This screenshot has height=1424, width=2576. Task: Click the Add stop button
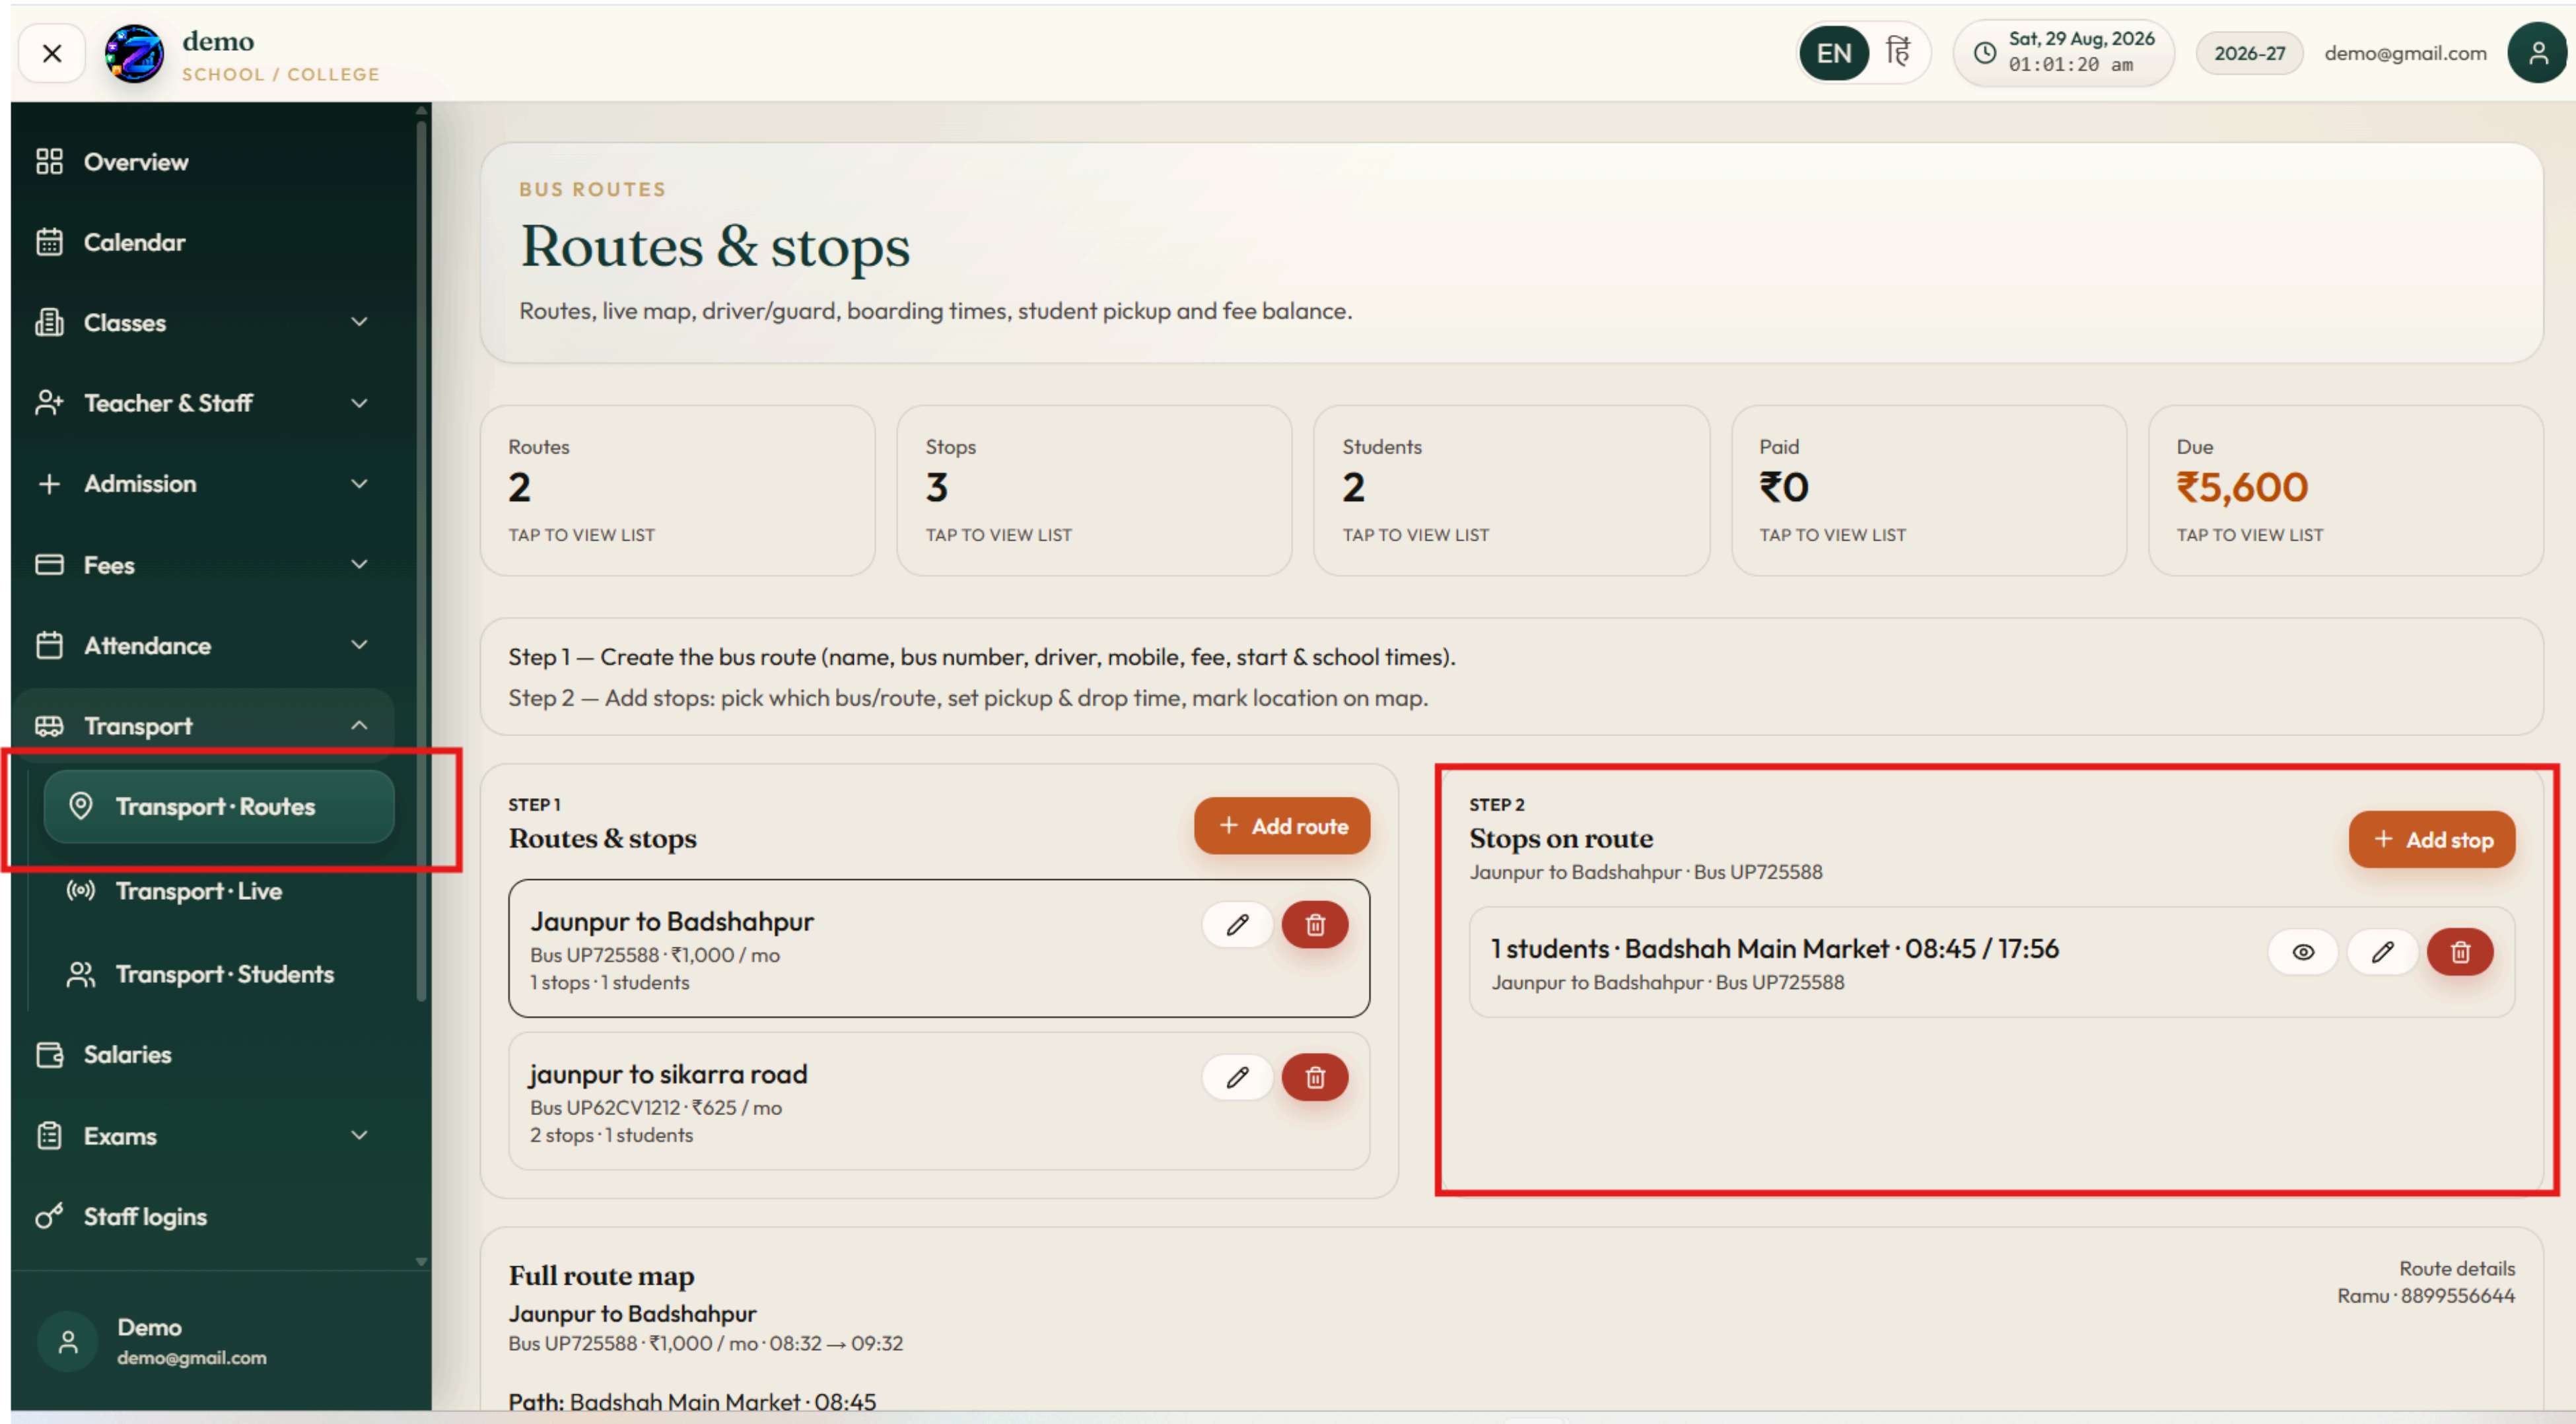[2431, 839]
